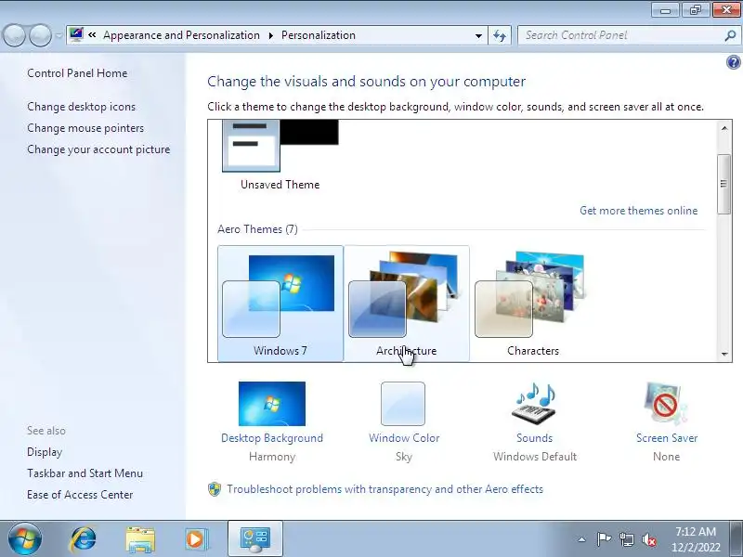Open the Windows Start button
Viewport: 743px width, 557px height.
pyautogui.click(x=25, y=539)
